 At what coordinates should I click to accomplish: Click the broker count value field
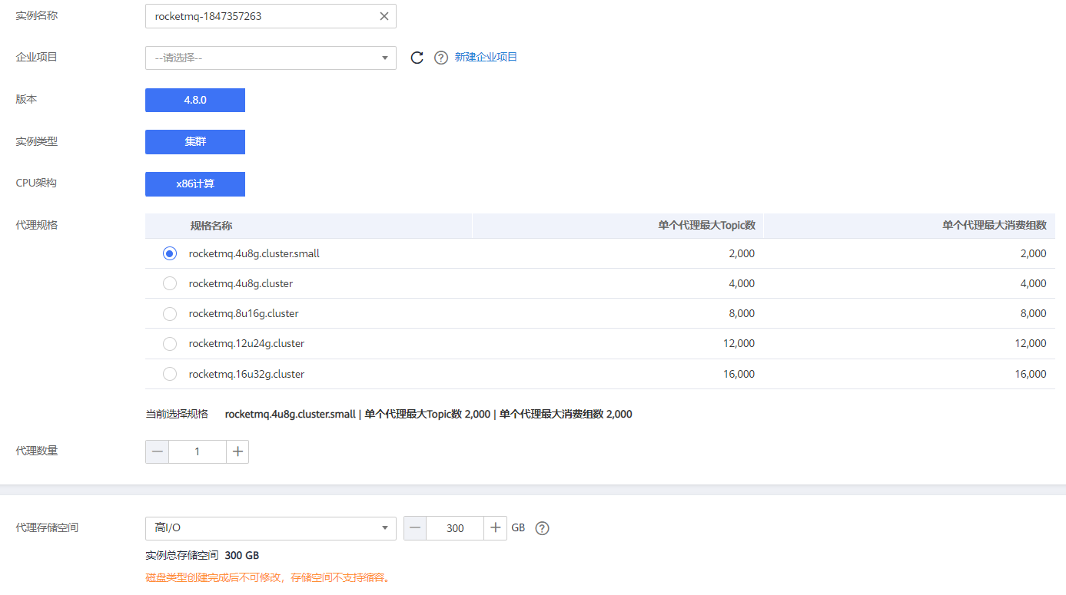pos(198,451)
